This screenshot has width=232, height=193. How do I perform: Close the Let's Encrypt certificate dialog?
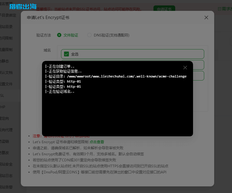[206, 17]
